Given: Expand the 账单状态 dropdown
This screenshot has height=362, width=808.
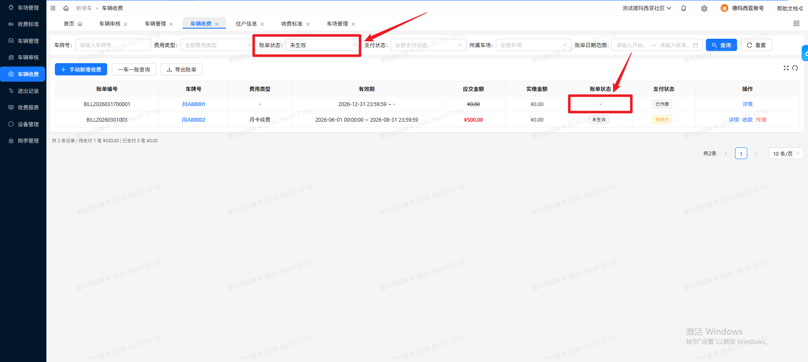Looking at the screenshot, I should pyautogui.click(x=322, y=45).
